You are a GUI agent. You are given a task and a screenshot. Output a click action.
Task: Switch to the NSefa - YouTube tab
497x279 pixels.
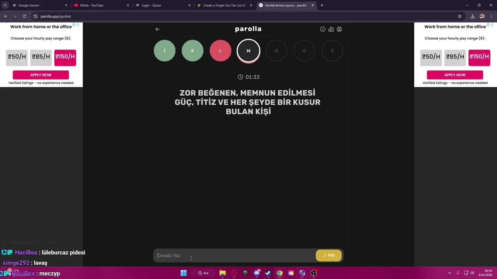click(101, 5)
